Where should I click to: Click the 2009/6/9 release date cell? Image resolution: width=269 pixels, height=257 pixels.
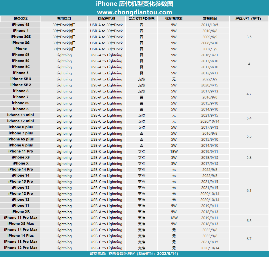point(210,37)
